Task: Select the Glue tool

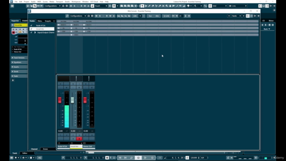Action: pyautogui.click(x=160, y=6)
